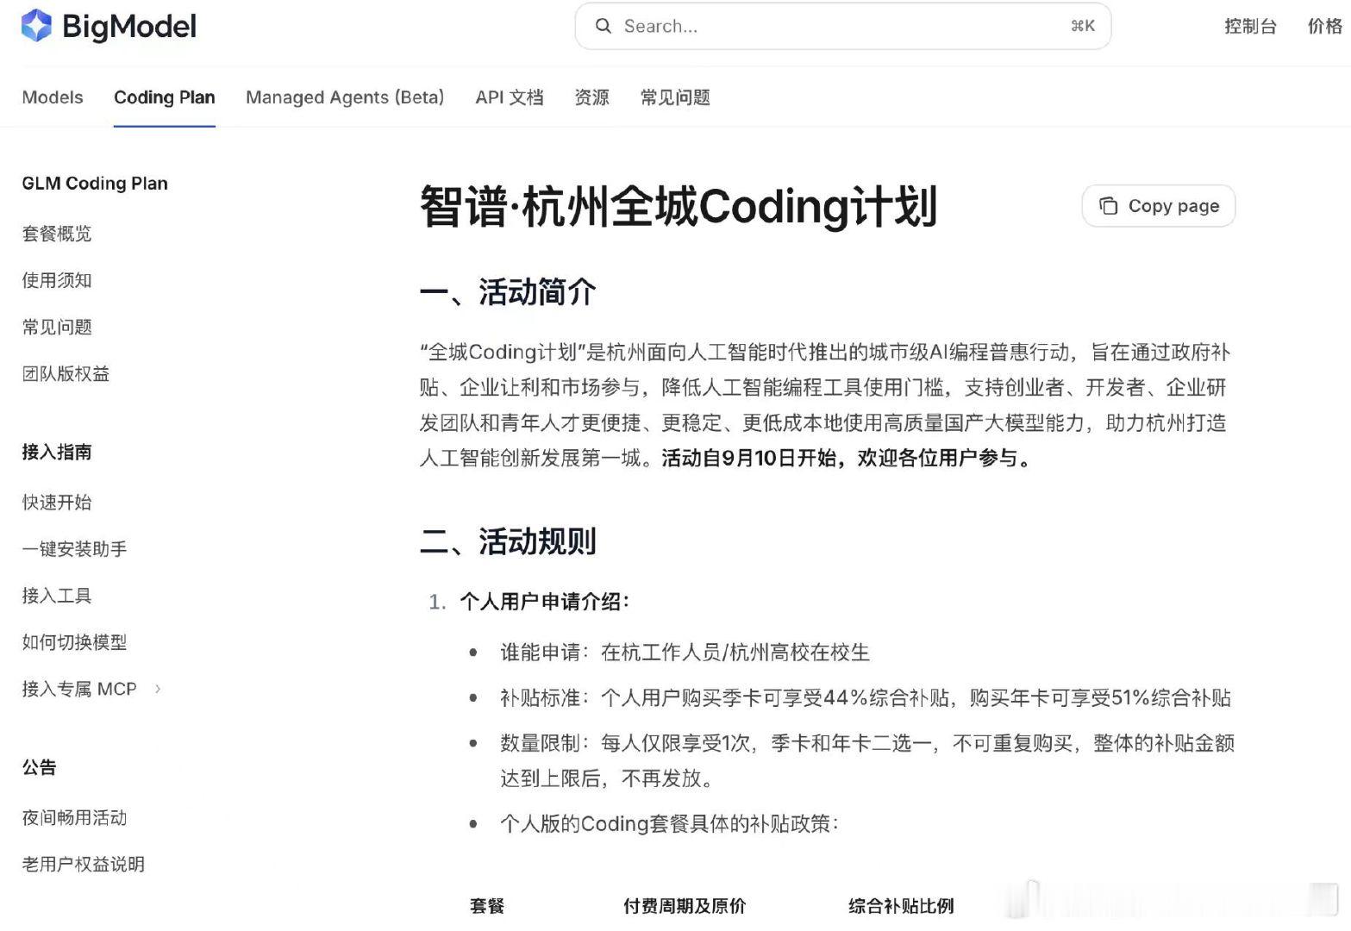Focus the Search input field
Viewport: 1351px width, 931px height.
tap(842, 26)
